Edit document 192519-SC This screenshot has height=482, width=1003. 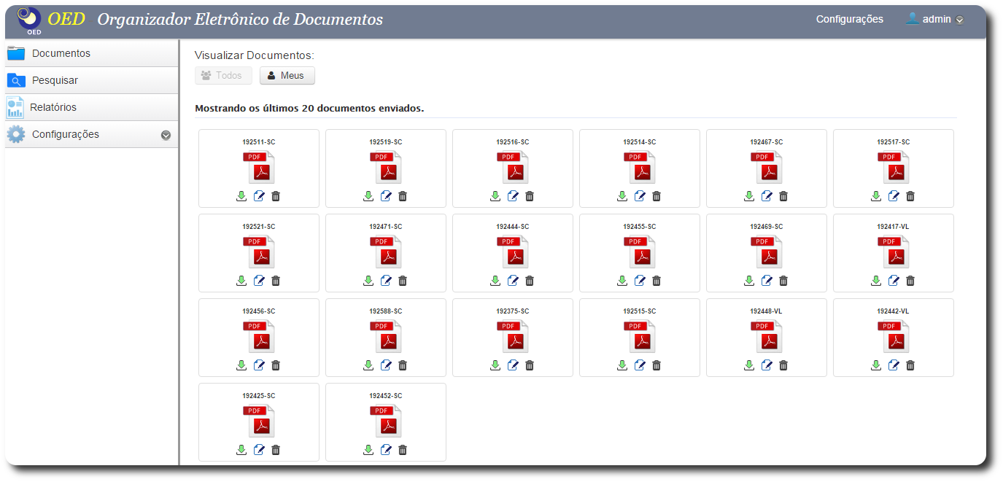coord(386,196)
